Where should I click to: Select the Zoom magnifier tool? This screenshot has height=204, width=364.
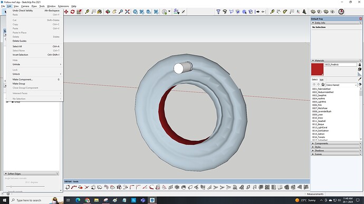point(121,12)
